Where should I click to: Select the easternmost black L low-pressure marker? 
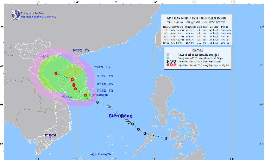pos(166,138)
